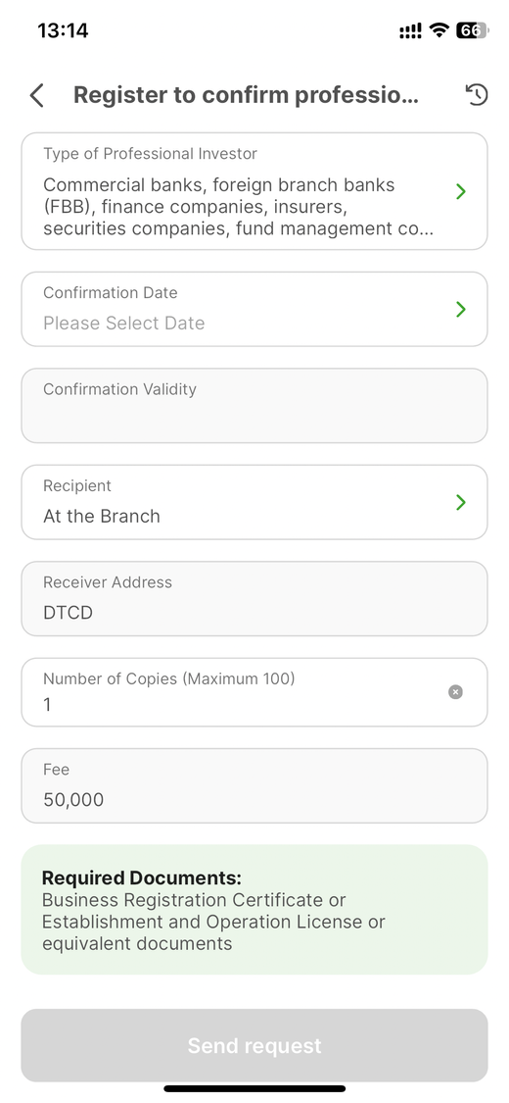Tap the page title Register to confirm
The image size is (509, 1103).
[246, 94]
